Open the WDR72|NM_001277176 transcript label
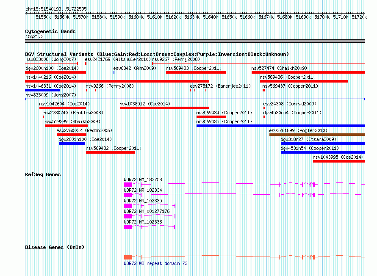 tap(147, 211)
